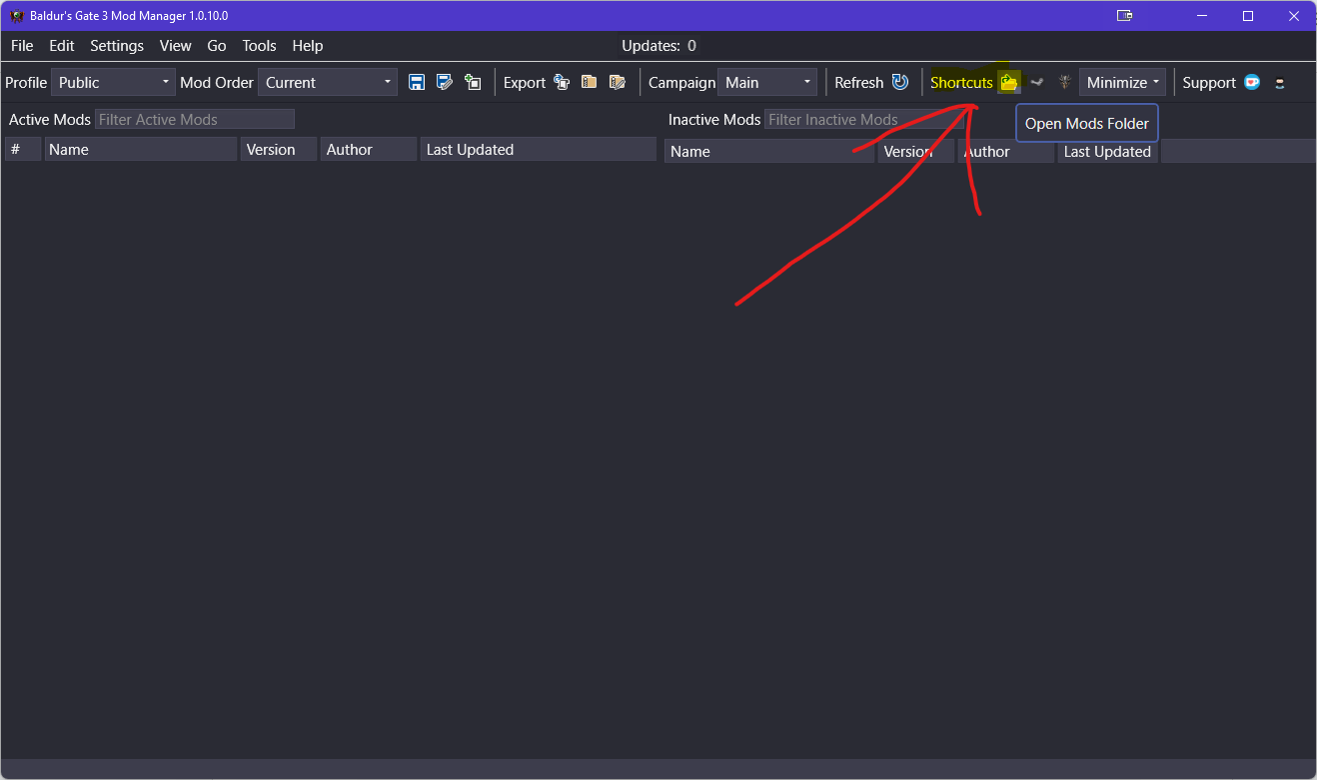Open the Ko-fi support cup icon
Image resolution: width=1317 pixels, height=780 pixels.
coord(1252,82)
